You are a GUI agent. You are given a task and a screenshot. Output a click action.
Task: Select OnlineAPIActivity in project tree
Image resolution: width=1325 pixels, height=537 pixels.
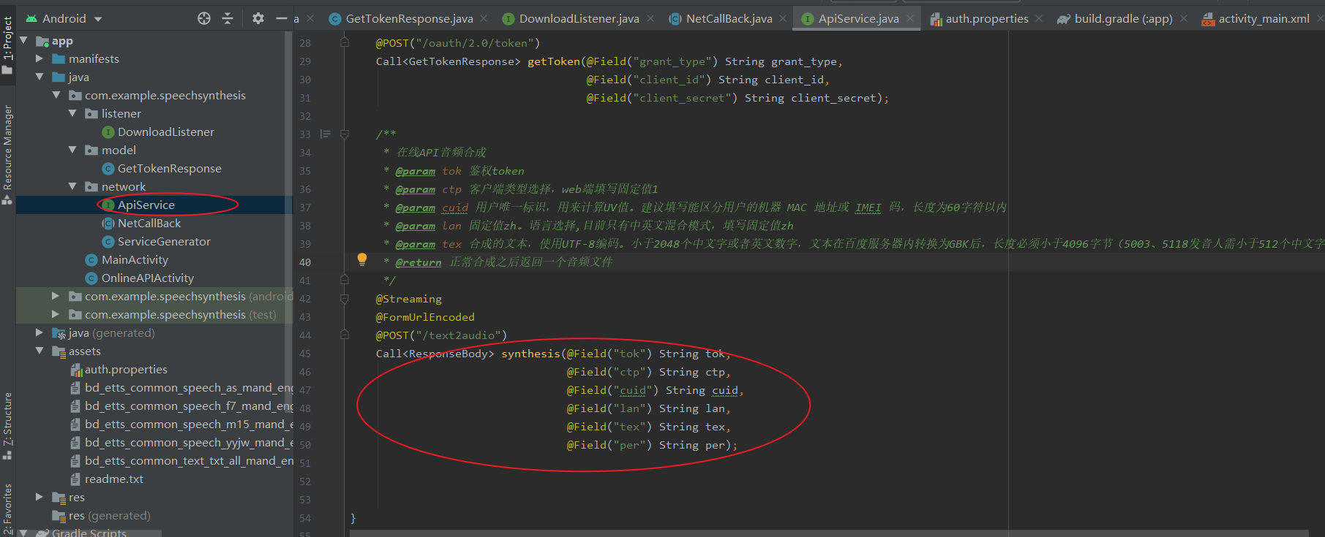pyautogui.click(x=147, y=278)
